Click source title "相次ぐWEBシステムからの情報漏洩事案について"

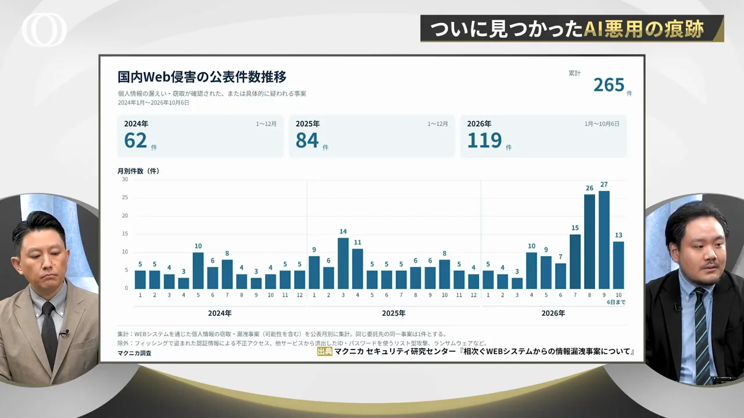coord(548,351)
